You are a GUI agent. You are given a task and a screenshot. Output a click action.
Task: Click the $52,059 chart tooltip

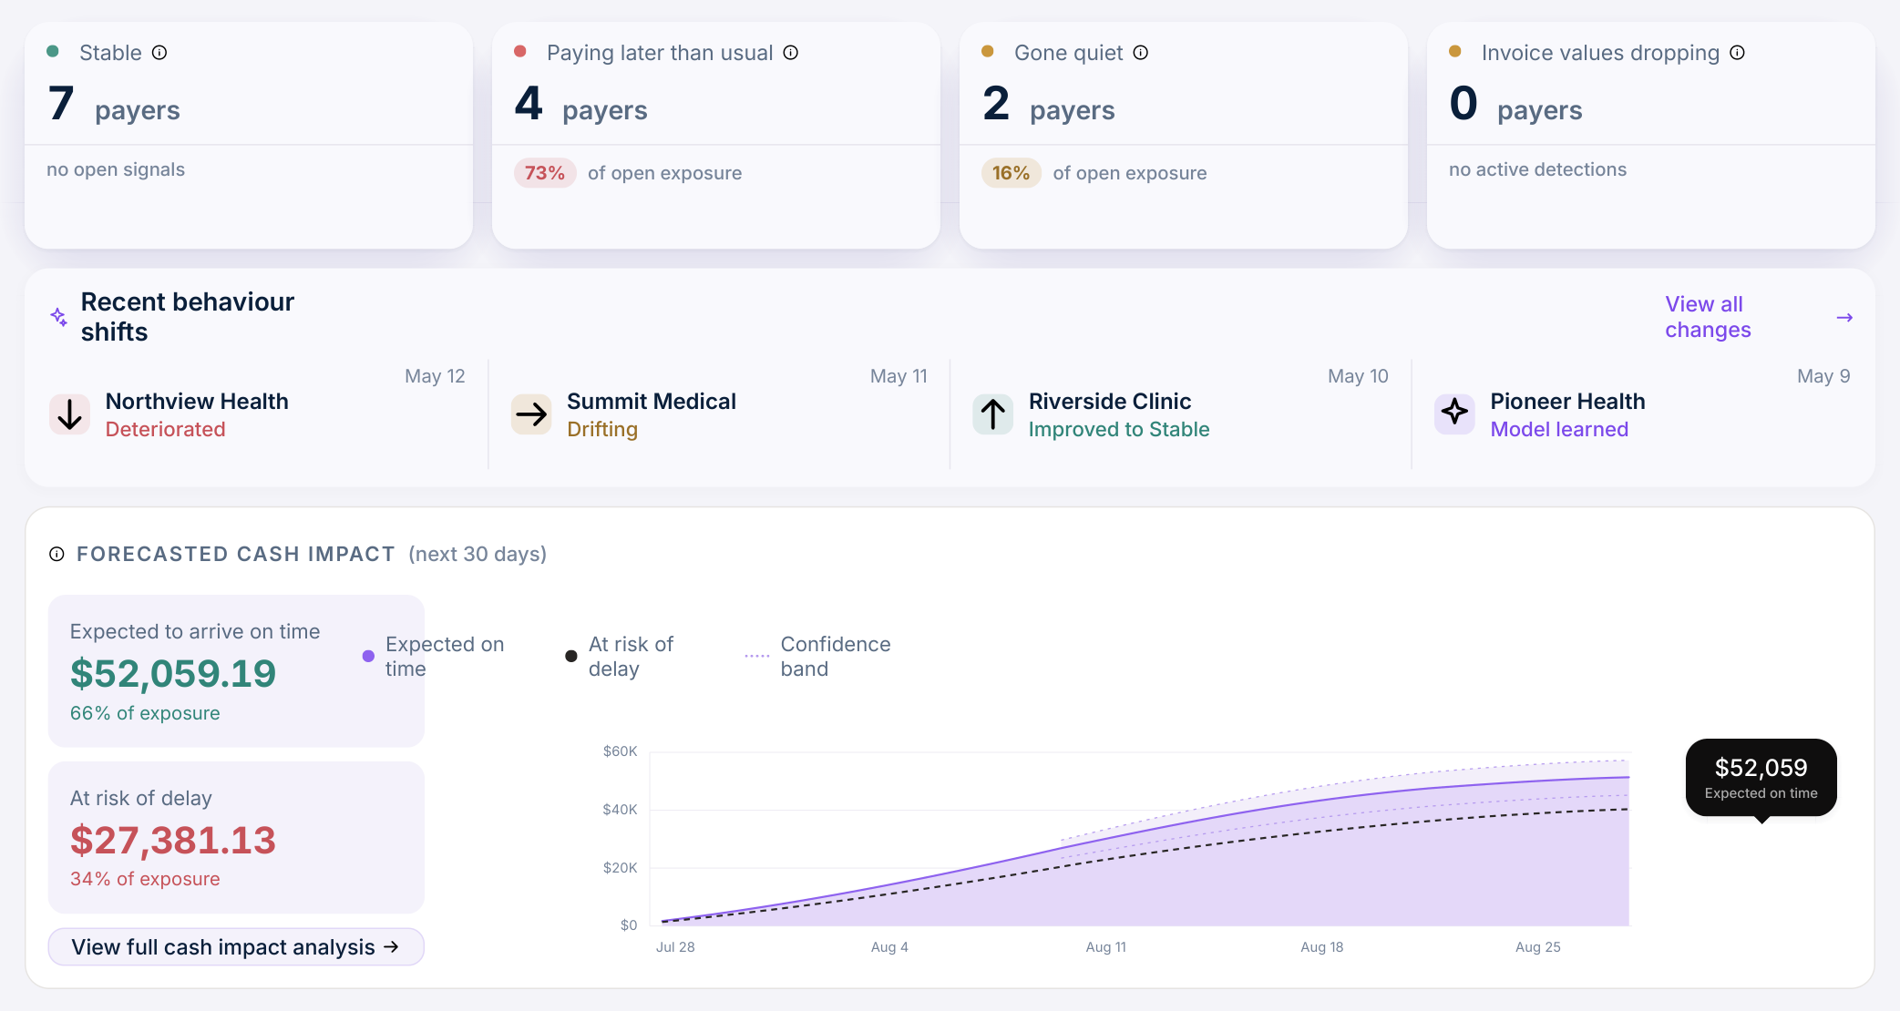pos(1761,778)
